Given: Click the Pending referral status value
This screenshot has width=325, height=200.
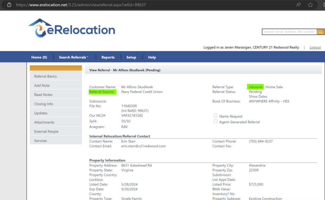Looking at the screenshot, I should 255,92.
